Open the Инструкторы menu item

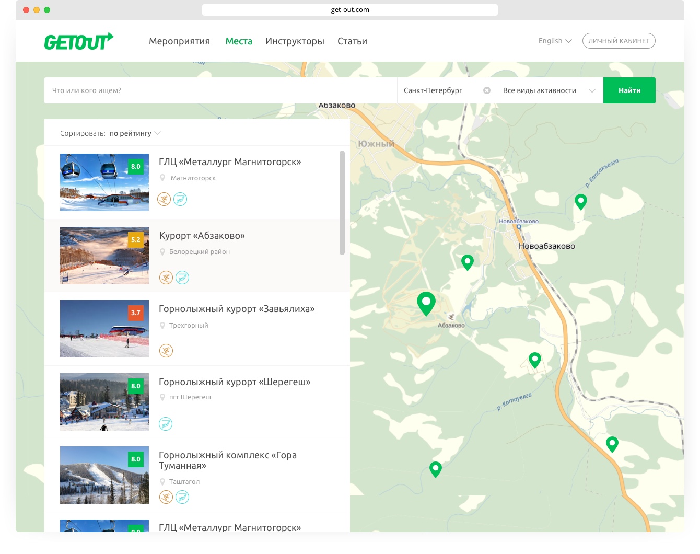295,41
